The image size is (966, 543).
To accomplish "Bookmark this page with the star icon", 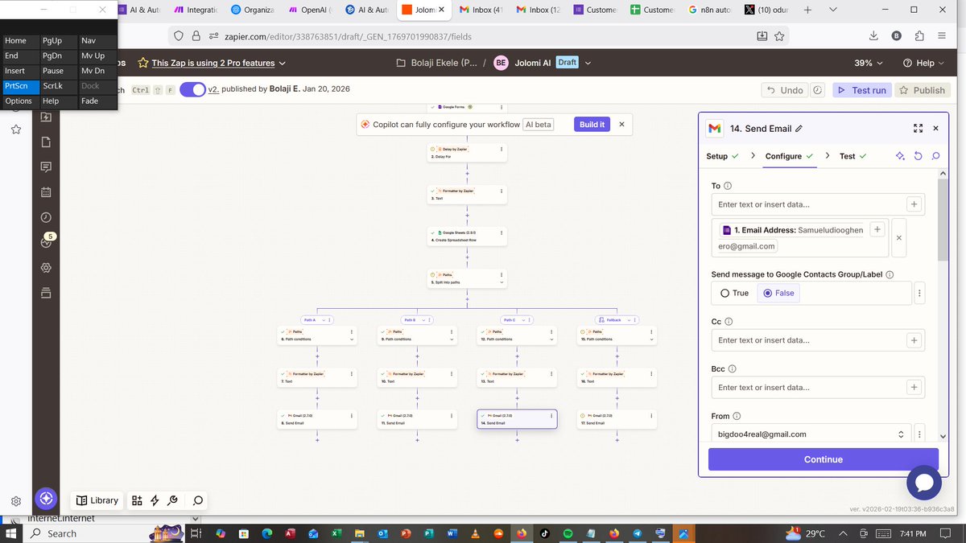I will click(779, 36).
